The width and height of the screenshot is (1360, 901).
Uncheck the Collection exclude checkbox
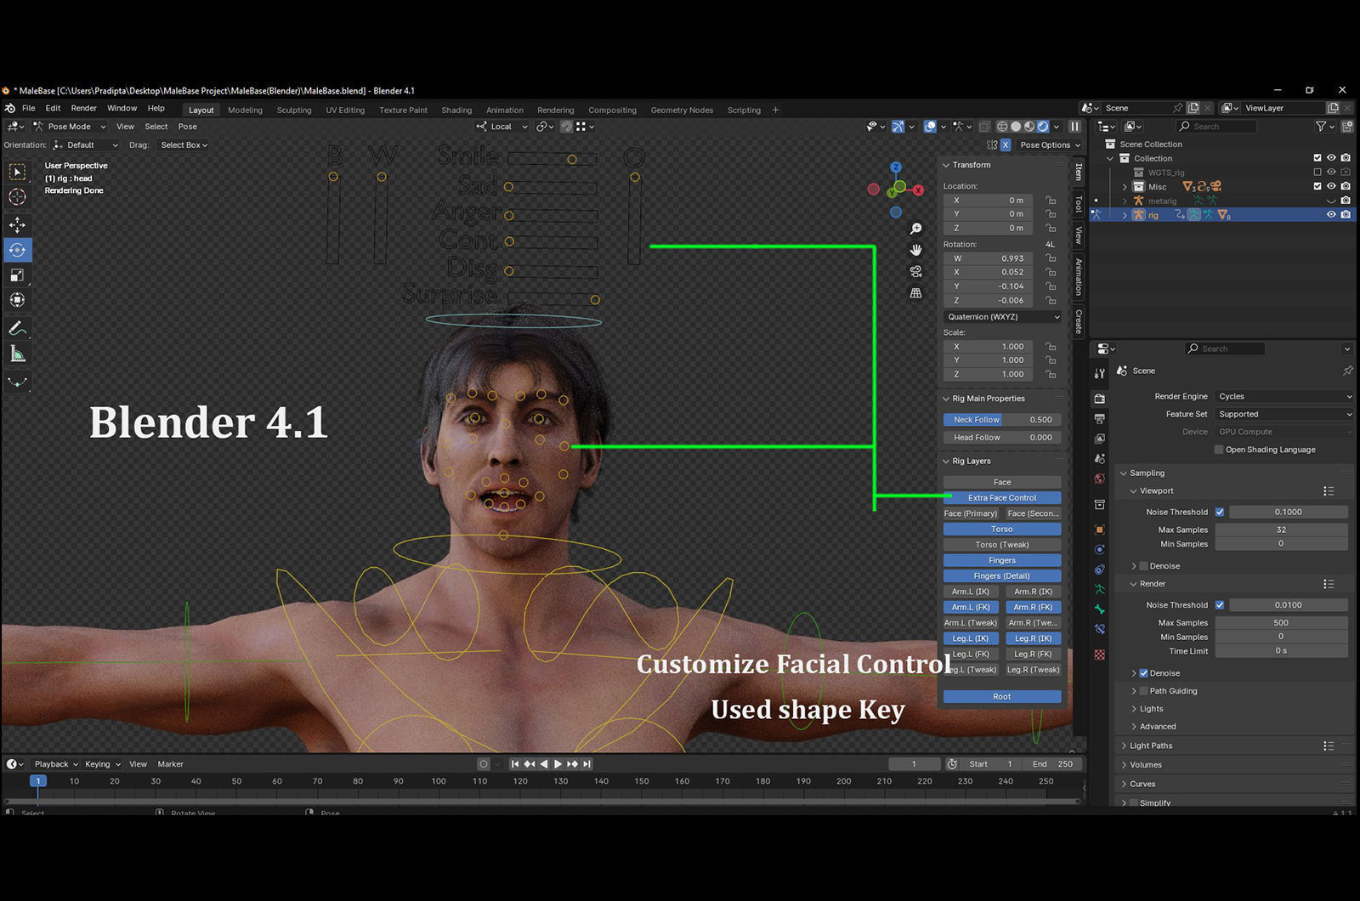point(1317,158)
